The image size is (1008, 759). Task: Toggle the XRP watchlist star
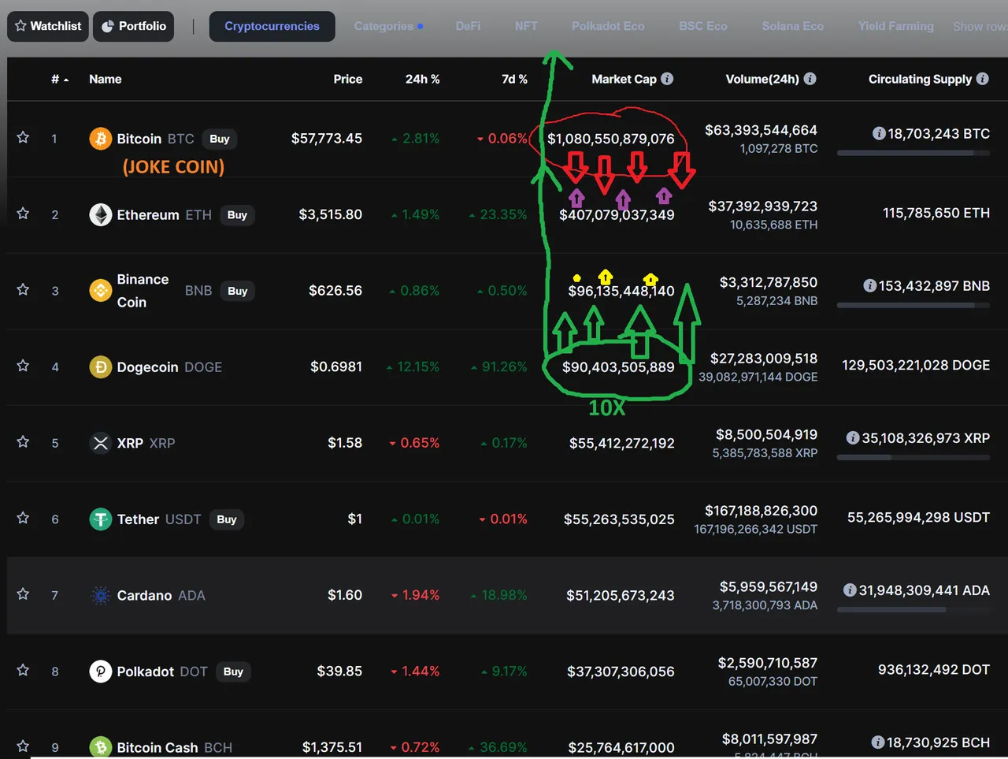23,442
